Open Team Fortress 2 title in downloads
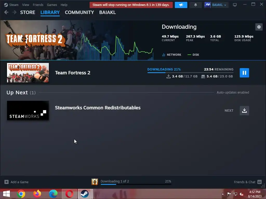Image resolution: width=266 pixels, height=199 pixels. point(73,73)
